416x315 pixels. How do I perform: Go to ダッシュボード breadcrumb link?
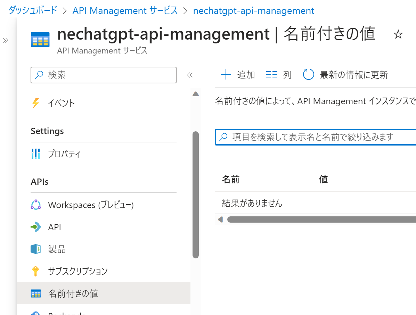click(33, 10)
